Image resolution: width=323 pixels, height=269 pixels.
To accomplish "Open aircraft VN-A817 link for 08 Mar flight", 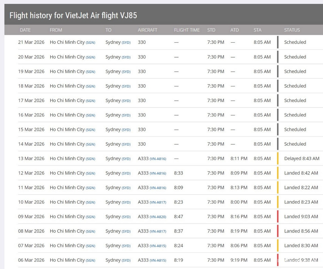I will point(158,231).
